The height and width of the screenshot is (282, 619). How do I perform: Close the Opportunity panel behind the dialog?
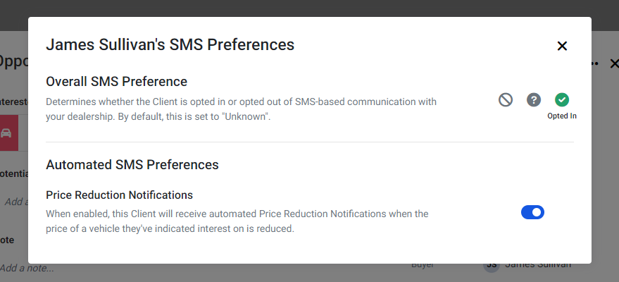pyautogui.click(x=614, y=63)
